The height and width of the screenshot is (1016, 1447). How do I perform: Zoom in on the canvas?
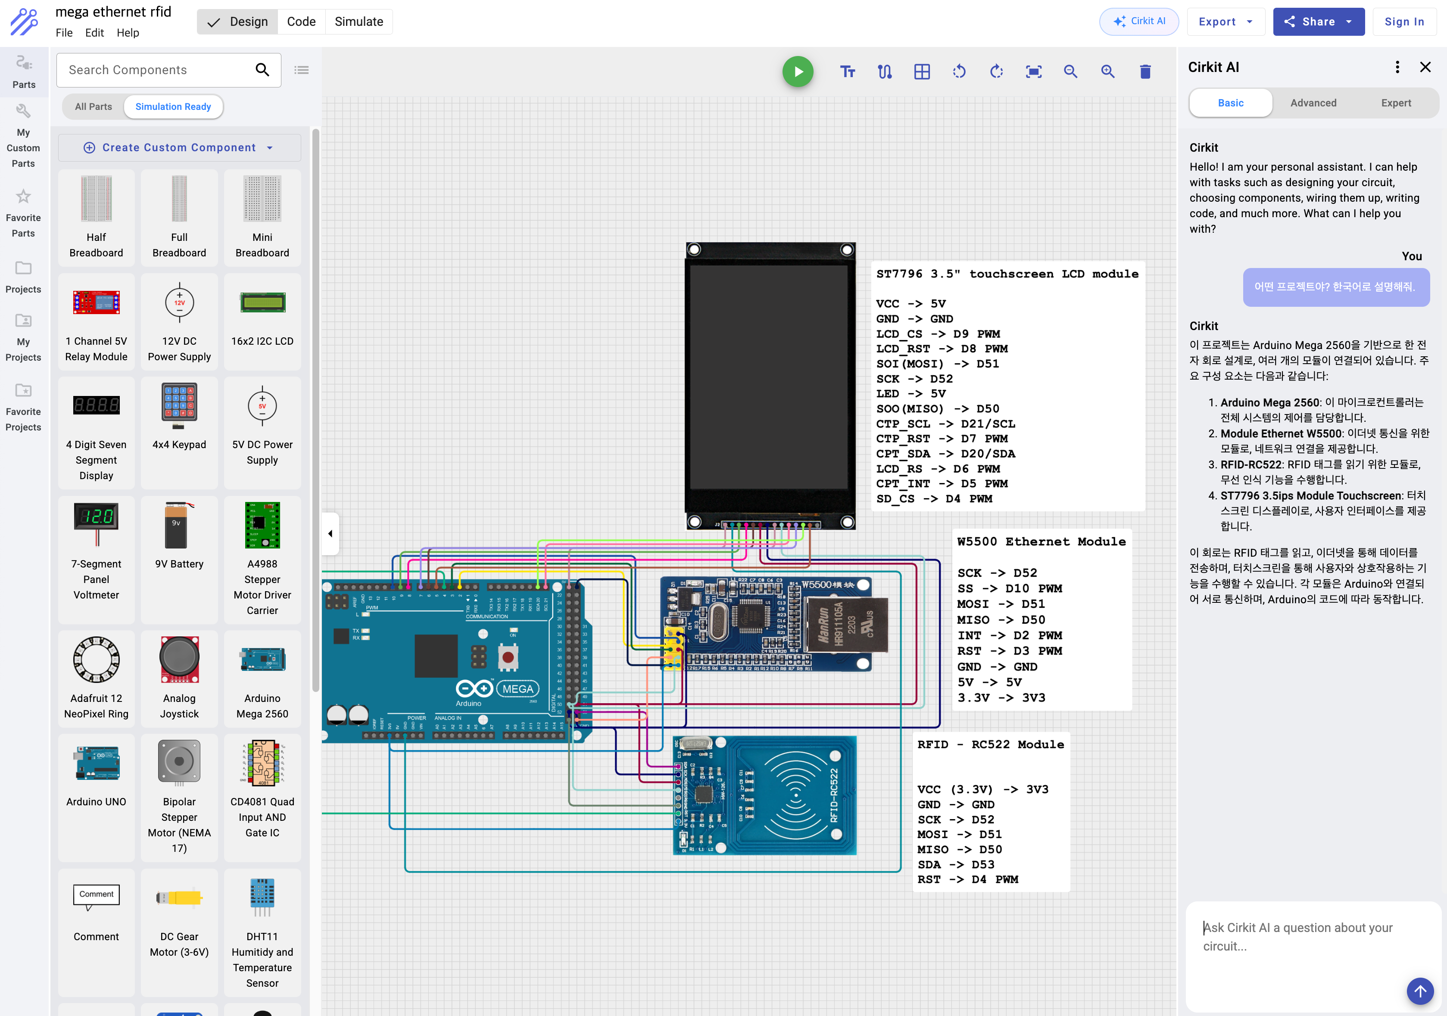[1107, 72]
